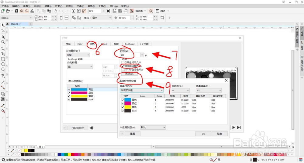Open the zoom level 72% dropdown
304x163 pixels.
[103, 11]
